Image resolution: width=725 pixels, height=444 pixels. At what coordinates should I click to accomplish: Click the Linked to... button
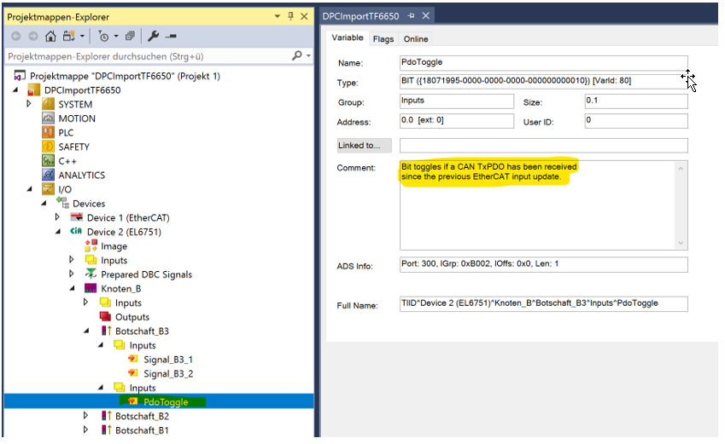[364, 146]
